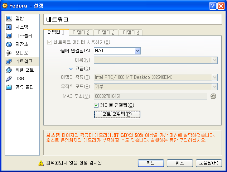Close the Fedora settings dialog
This screenshot has height=172, width=227.
221,6
